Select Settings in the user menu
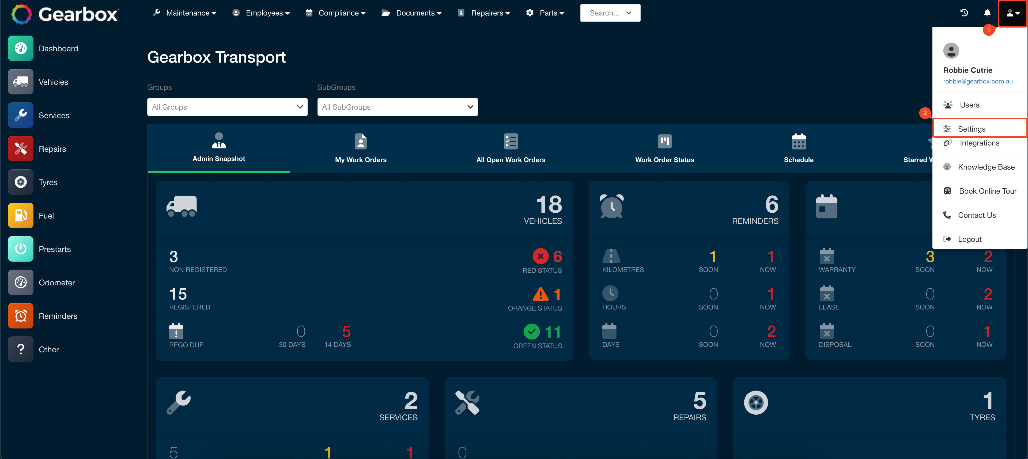Image resolution: width=1028 pixels, height=459 pixels. 971,129
